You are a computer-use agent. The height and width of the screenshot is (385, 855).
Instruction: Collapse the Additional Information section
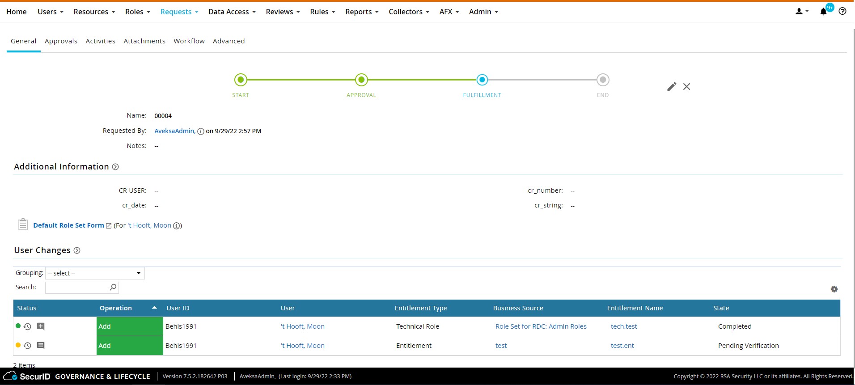click(115, 167)
